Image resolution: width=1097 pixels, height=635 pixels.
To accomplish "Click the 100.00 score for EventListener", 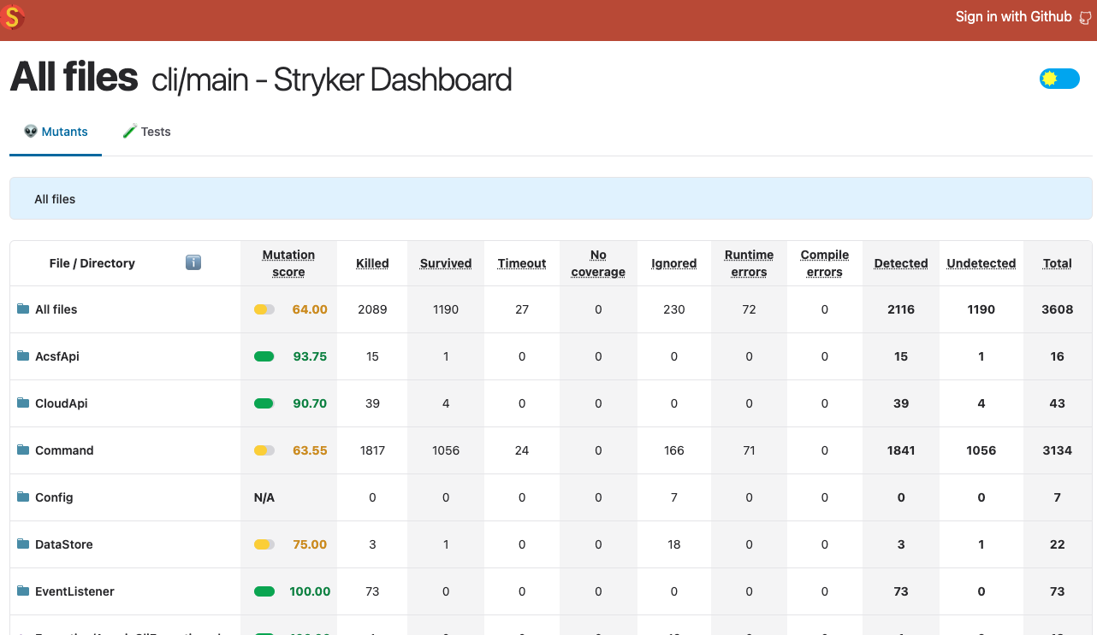I will [x=310, y=591].
